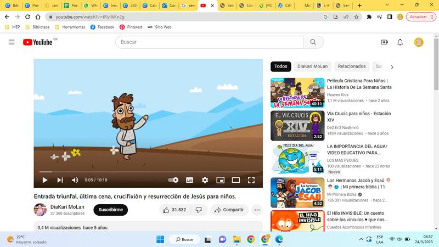Open the Herramientas bookmark folder
Viewport: 439px width, 247px height.
(x=70, y=27)
